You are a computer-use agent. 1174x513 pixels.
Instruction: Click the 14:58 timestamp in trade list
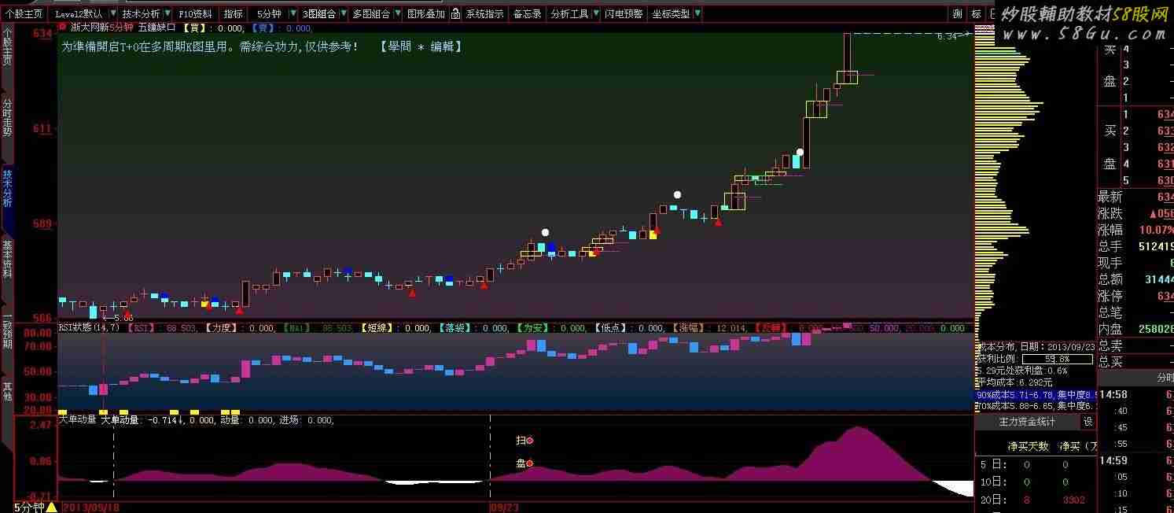point(1113,394)
